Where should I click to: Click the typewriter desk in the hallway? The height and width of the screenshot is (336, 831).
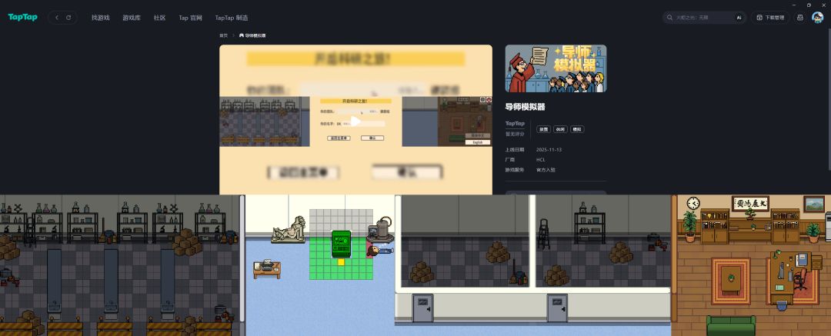(266, 268)
